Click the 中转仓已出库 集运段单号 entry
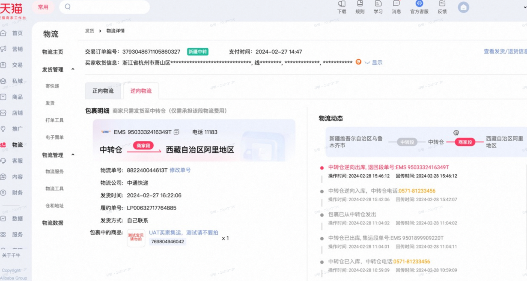Image resolution: width=527 pixels, height=281 pixels. [386, 238]
